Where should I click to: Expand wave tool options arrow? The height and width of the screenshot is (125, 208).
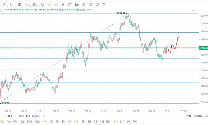[x=31, y=6]
